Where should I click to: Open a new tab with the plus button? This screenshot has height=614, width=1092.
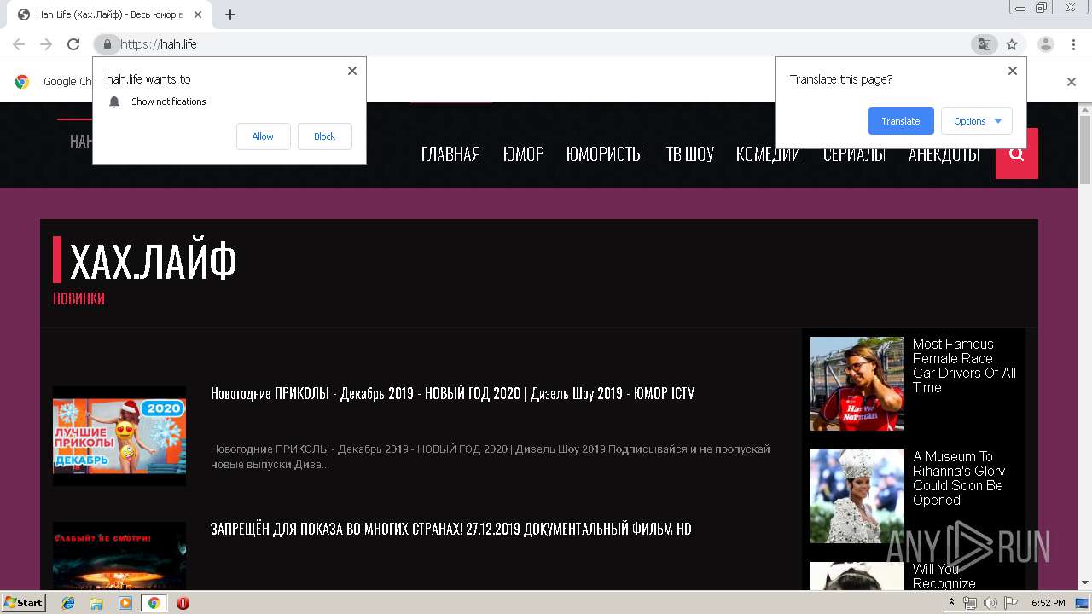[230, 14]
